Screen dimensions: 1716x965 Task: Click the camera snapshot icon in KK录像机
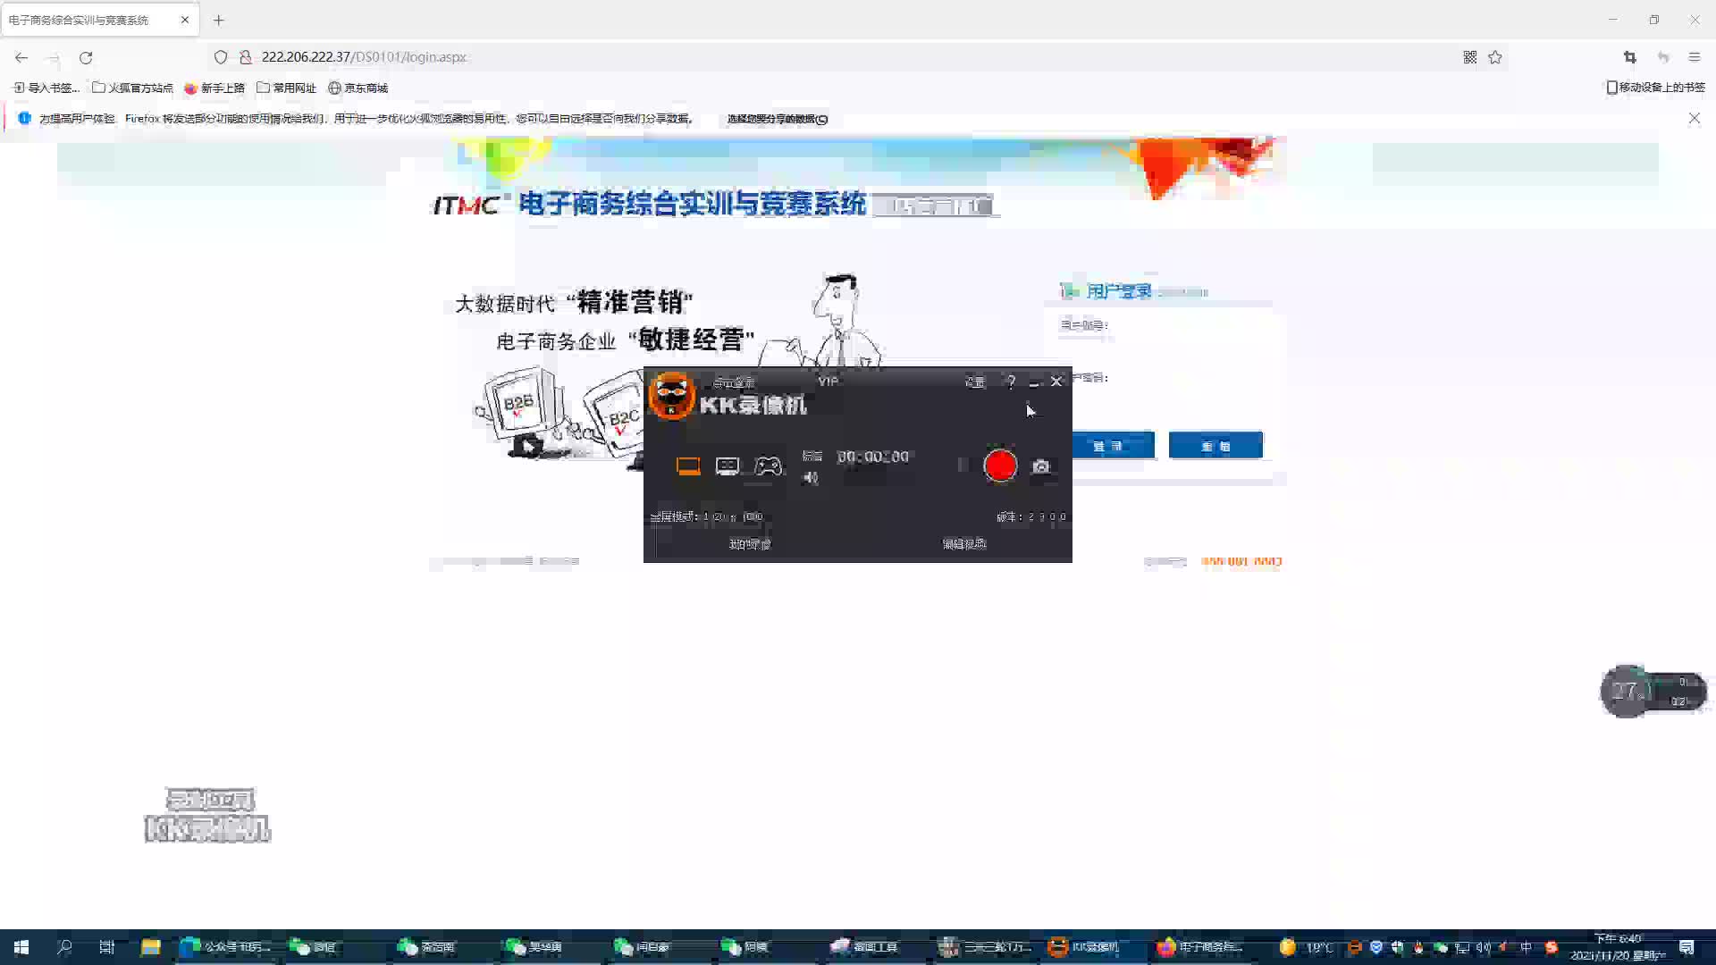1042,466
